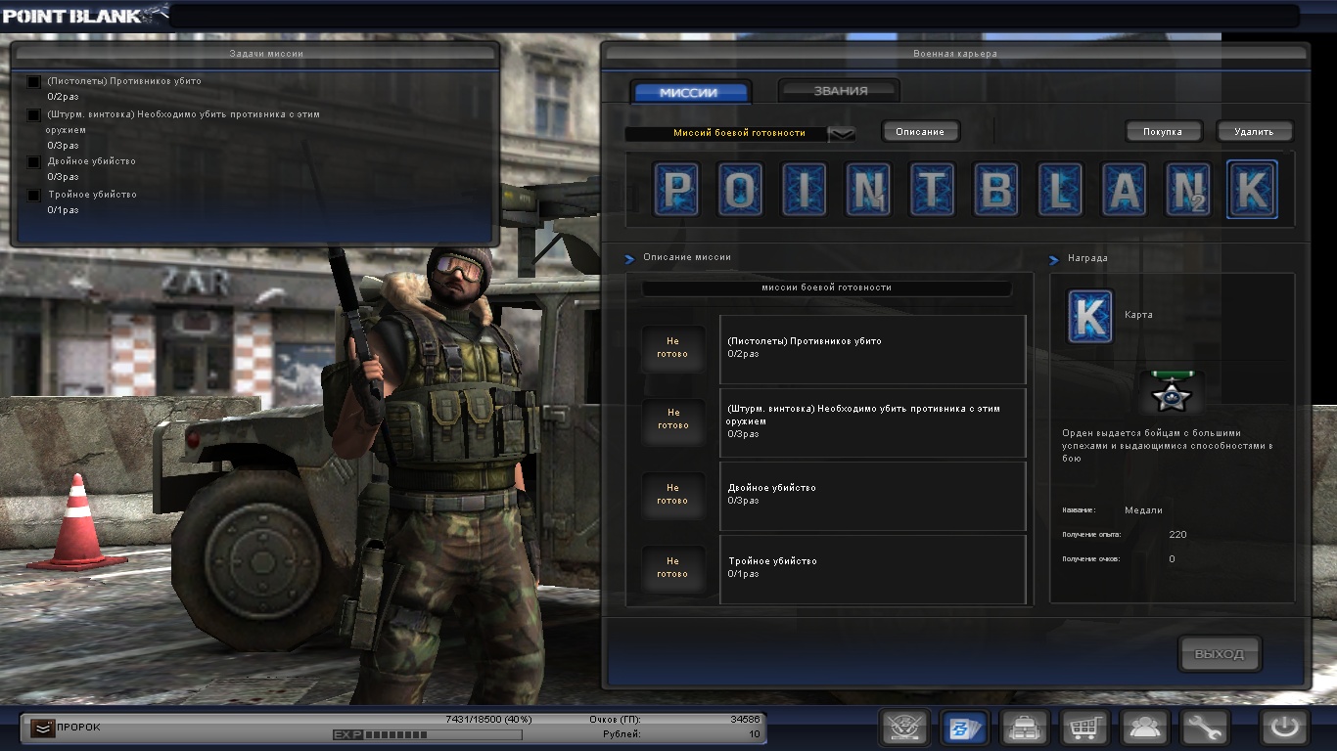Click description row (Штурм. винтовка) 0/3раз
1337x751 pixels.
[x=873, y=422]
